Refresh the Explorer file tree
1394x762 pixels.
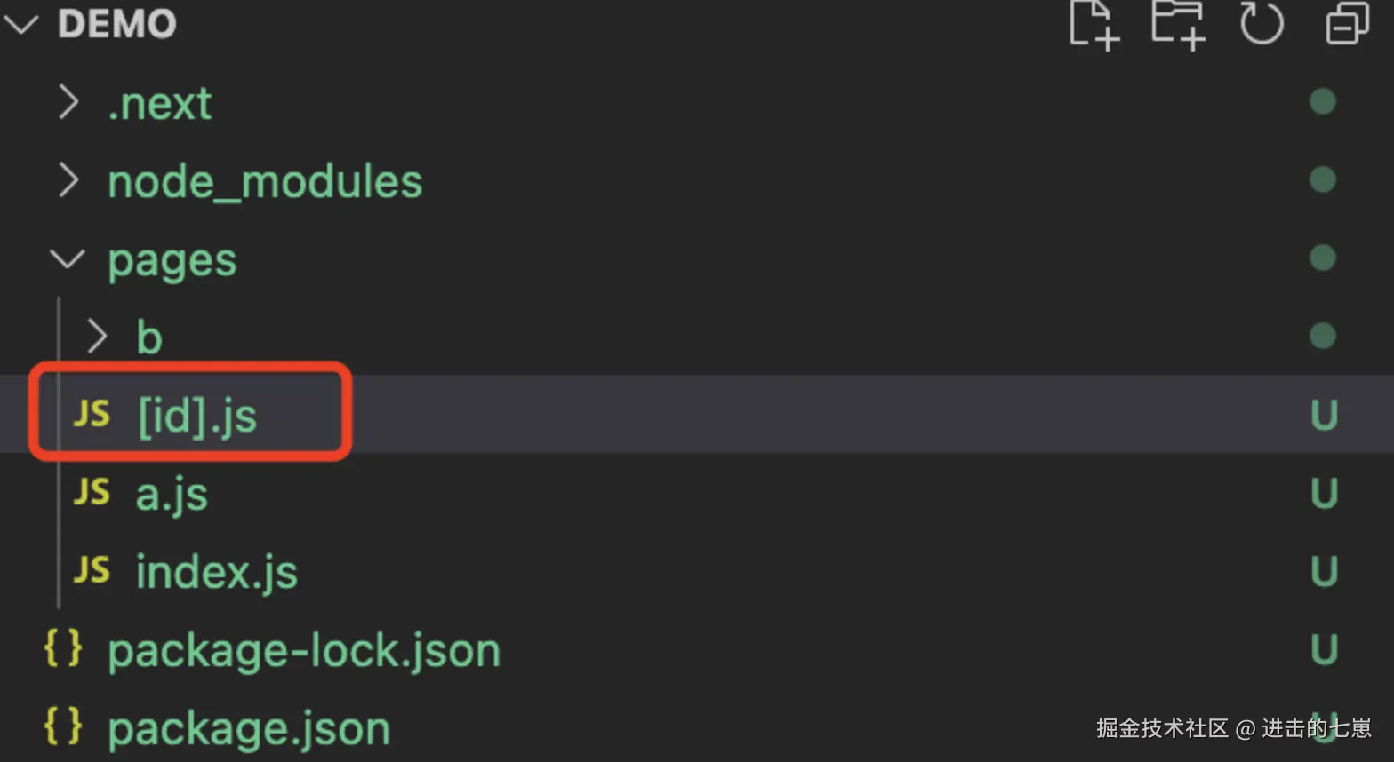[x=1262, y=24]
